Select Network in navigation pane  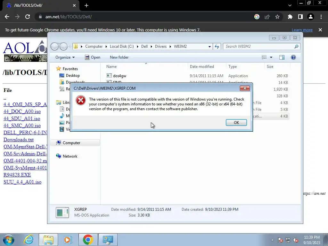[x=70, y=156]
